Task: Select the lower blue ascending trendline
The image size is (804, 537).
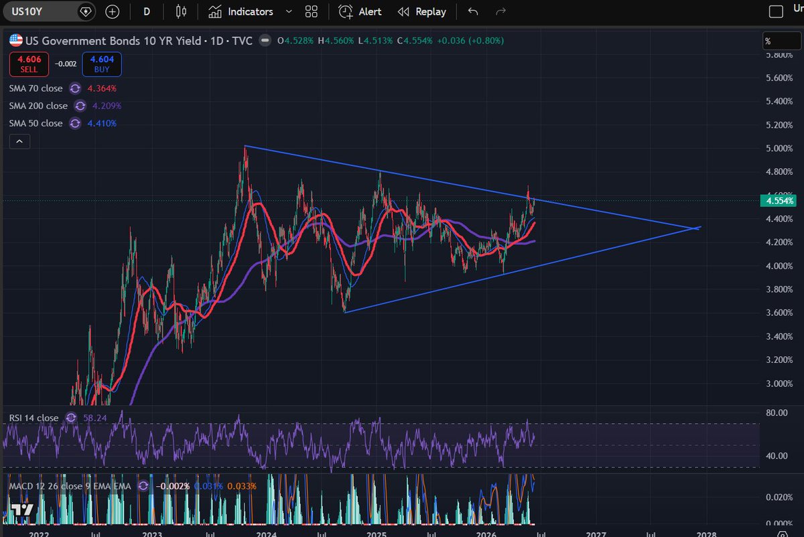Action: 523,269
